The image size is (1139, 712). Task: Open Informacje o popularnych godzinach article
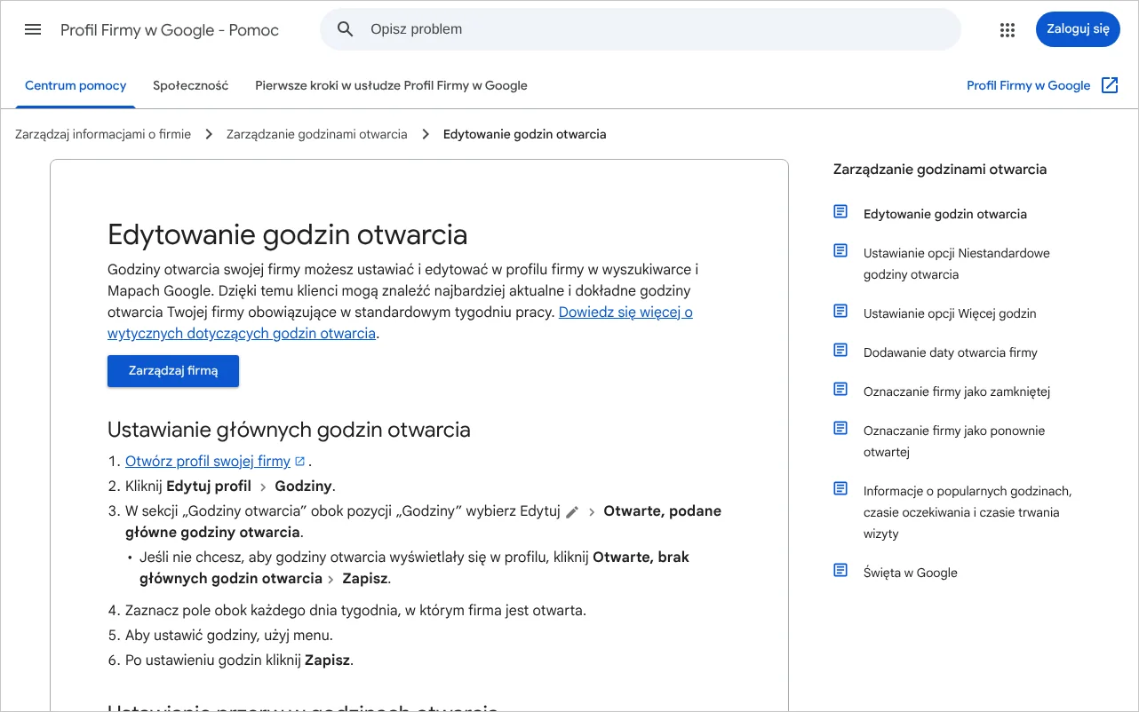[x=968, y=512]
